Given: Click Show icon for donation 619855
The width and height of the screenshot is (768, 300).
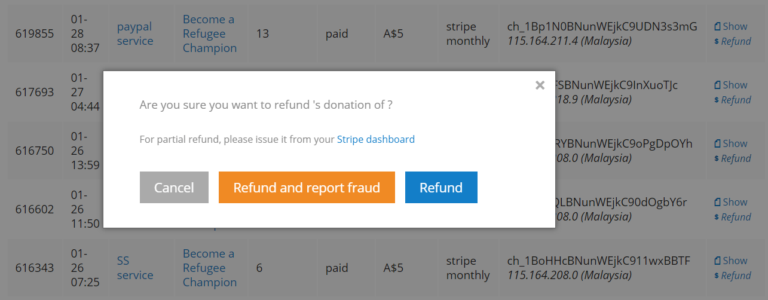Looking at the screenshot, I should tap(731, 26).
